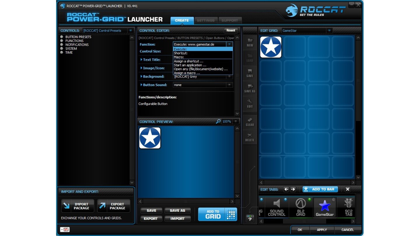420x236 pixels.
Task: Click SAVE below Control Preview
Action: pos(151,211)
